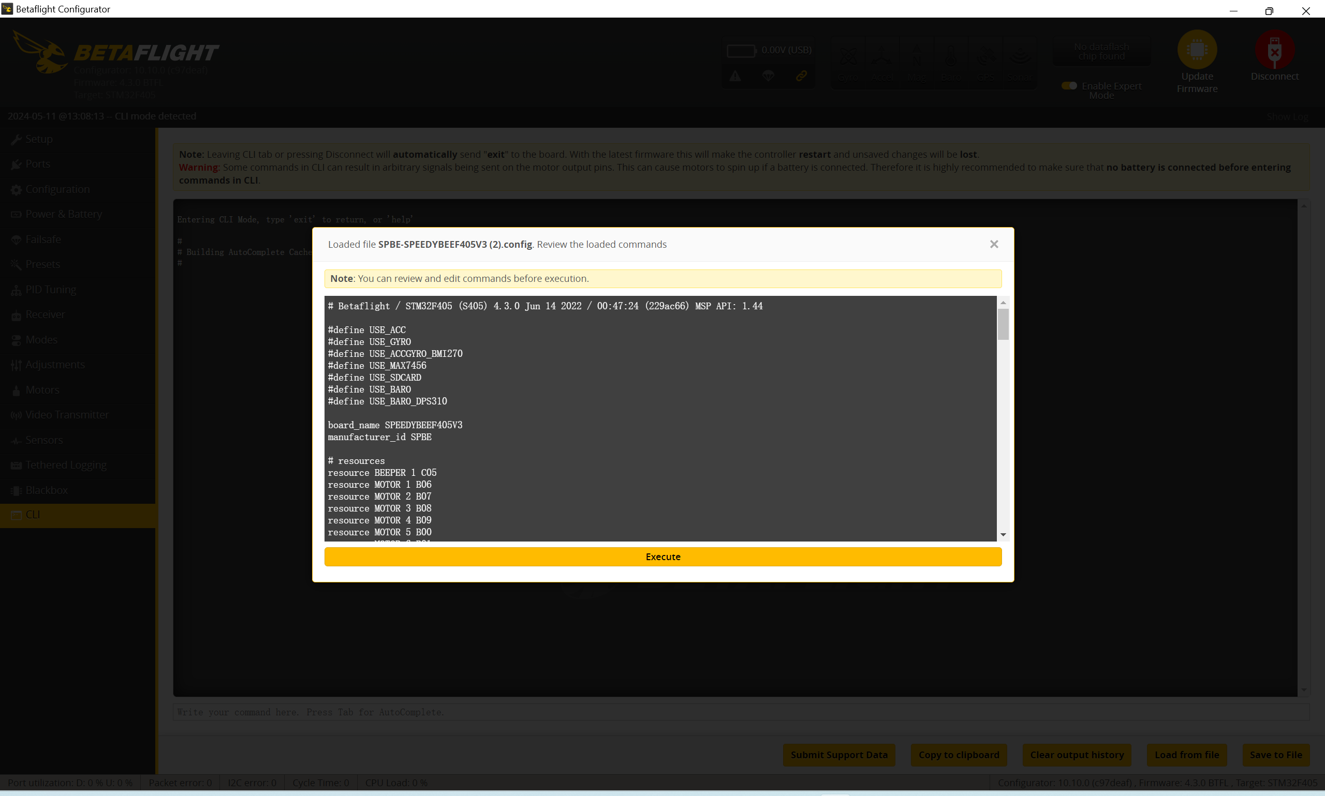
Task: Open the PID Tuning tab
Action: [x=78, y=290]
